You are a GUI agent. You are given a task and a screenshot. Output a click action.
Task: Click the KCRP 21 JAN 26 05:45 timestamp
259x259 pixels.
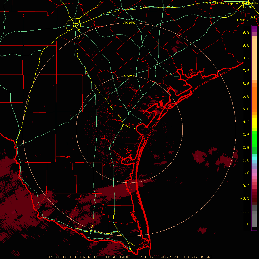coord(186,257)
